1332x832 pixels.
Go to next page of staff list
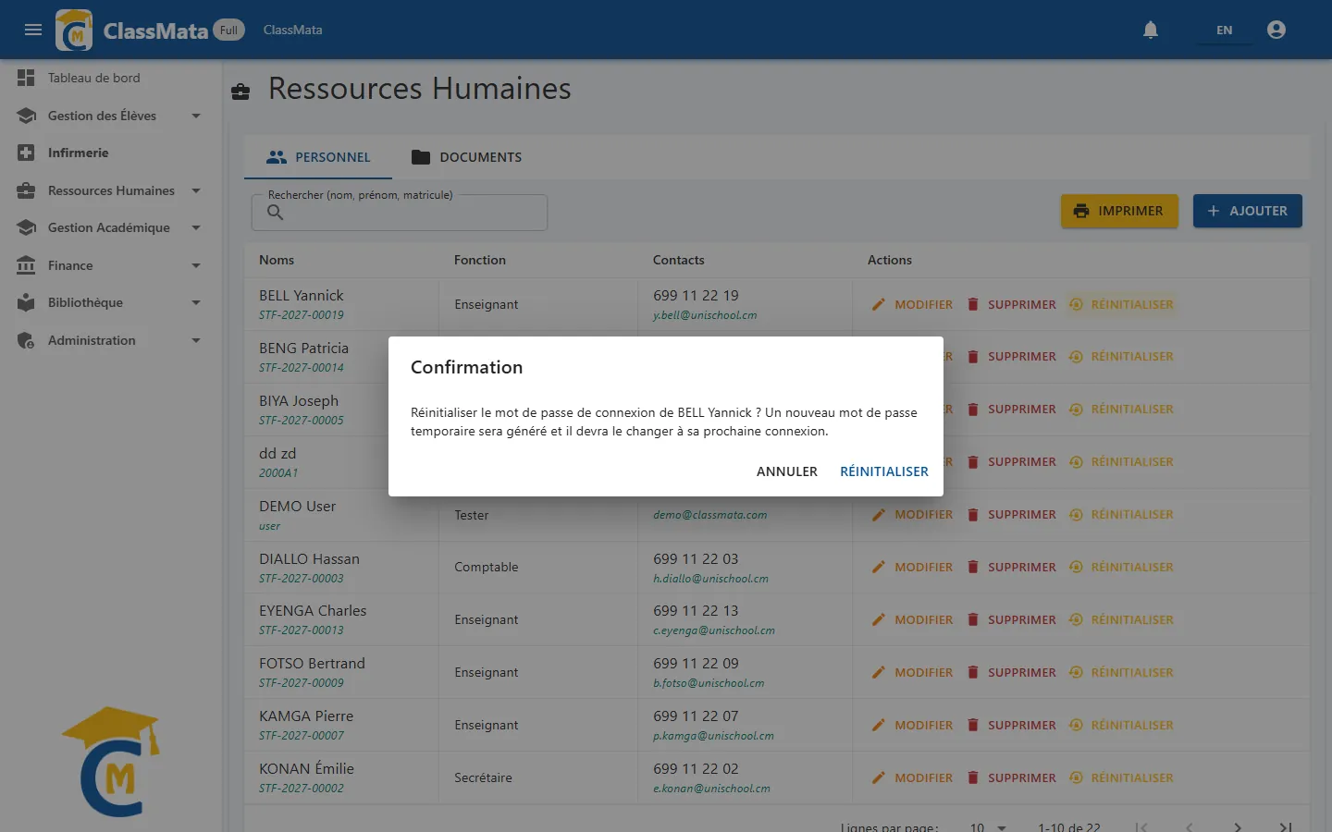tap(1238, 826)
